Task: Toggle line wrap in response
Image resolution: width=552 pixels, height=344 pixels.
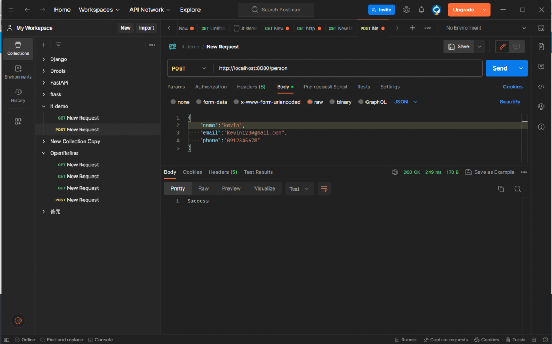Action: tap(324, 189)
